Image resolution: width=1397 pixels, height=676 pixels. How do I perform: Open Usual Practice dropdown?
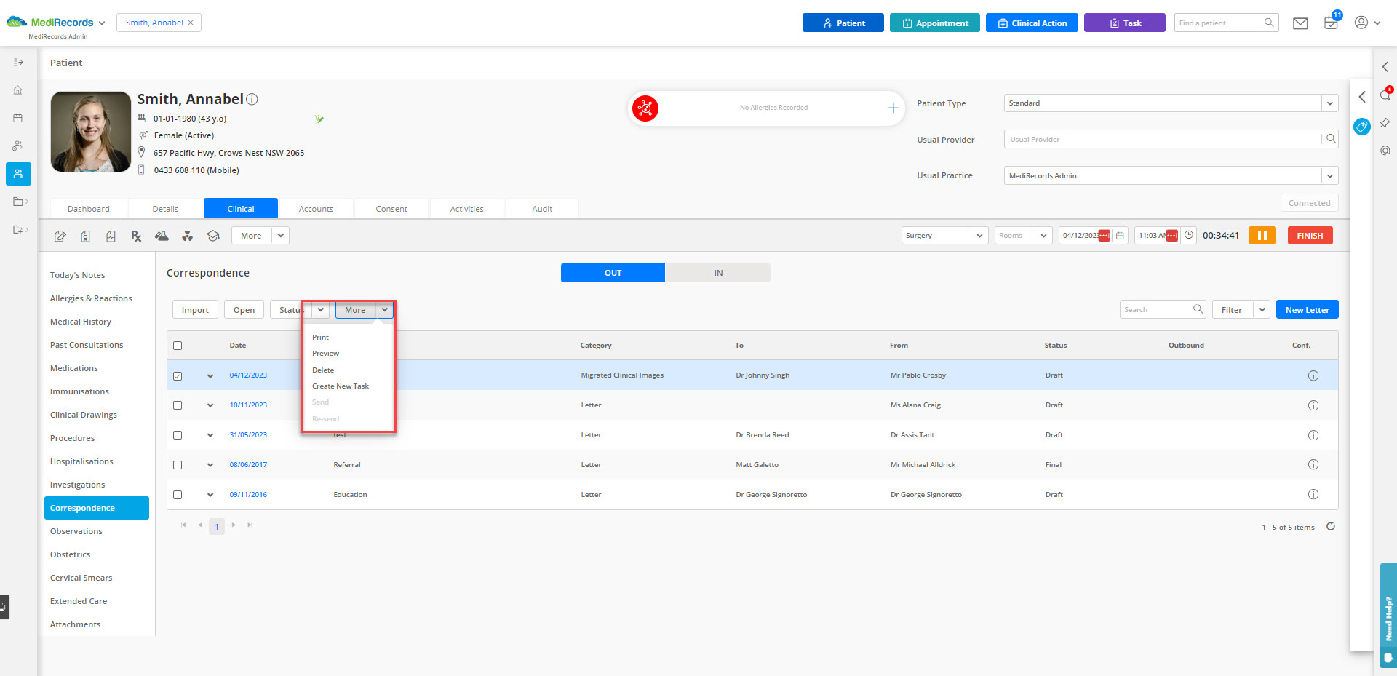point(1329,175)
